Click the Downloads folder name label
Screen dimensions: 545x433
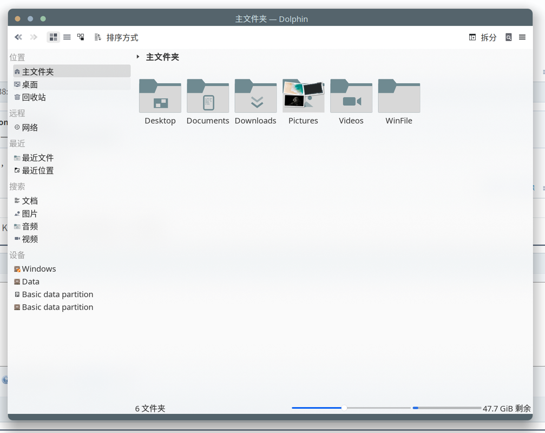(x=255, y=121)
